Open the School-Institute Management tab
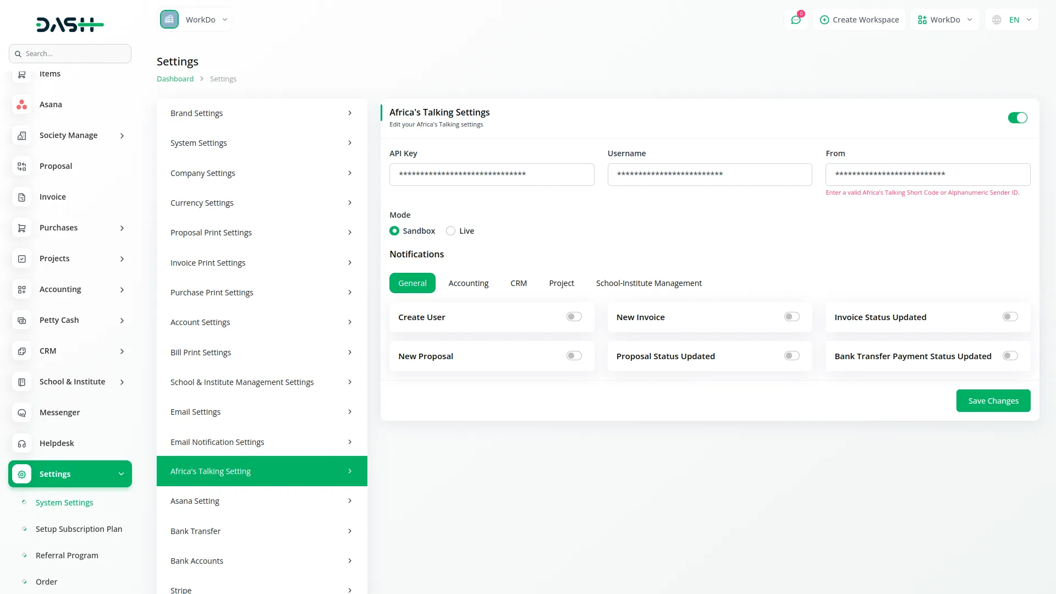 648,283
